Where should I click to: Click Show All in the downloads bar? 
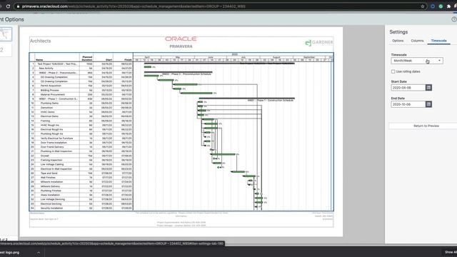[451, 252]
